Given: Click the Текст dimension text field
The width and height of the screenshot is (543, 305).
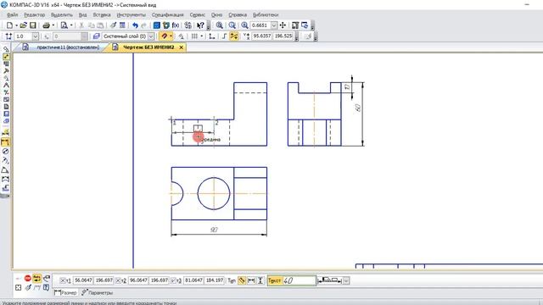Looking at the screenshot, I should click(x=299, y=280).
